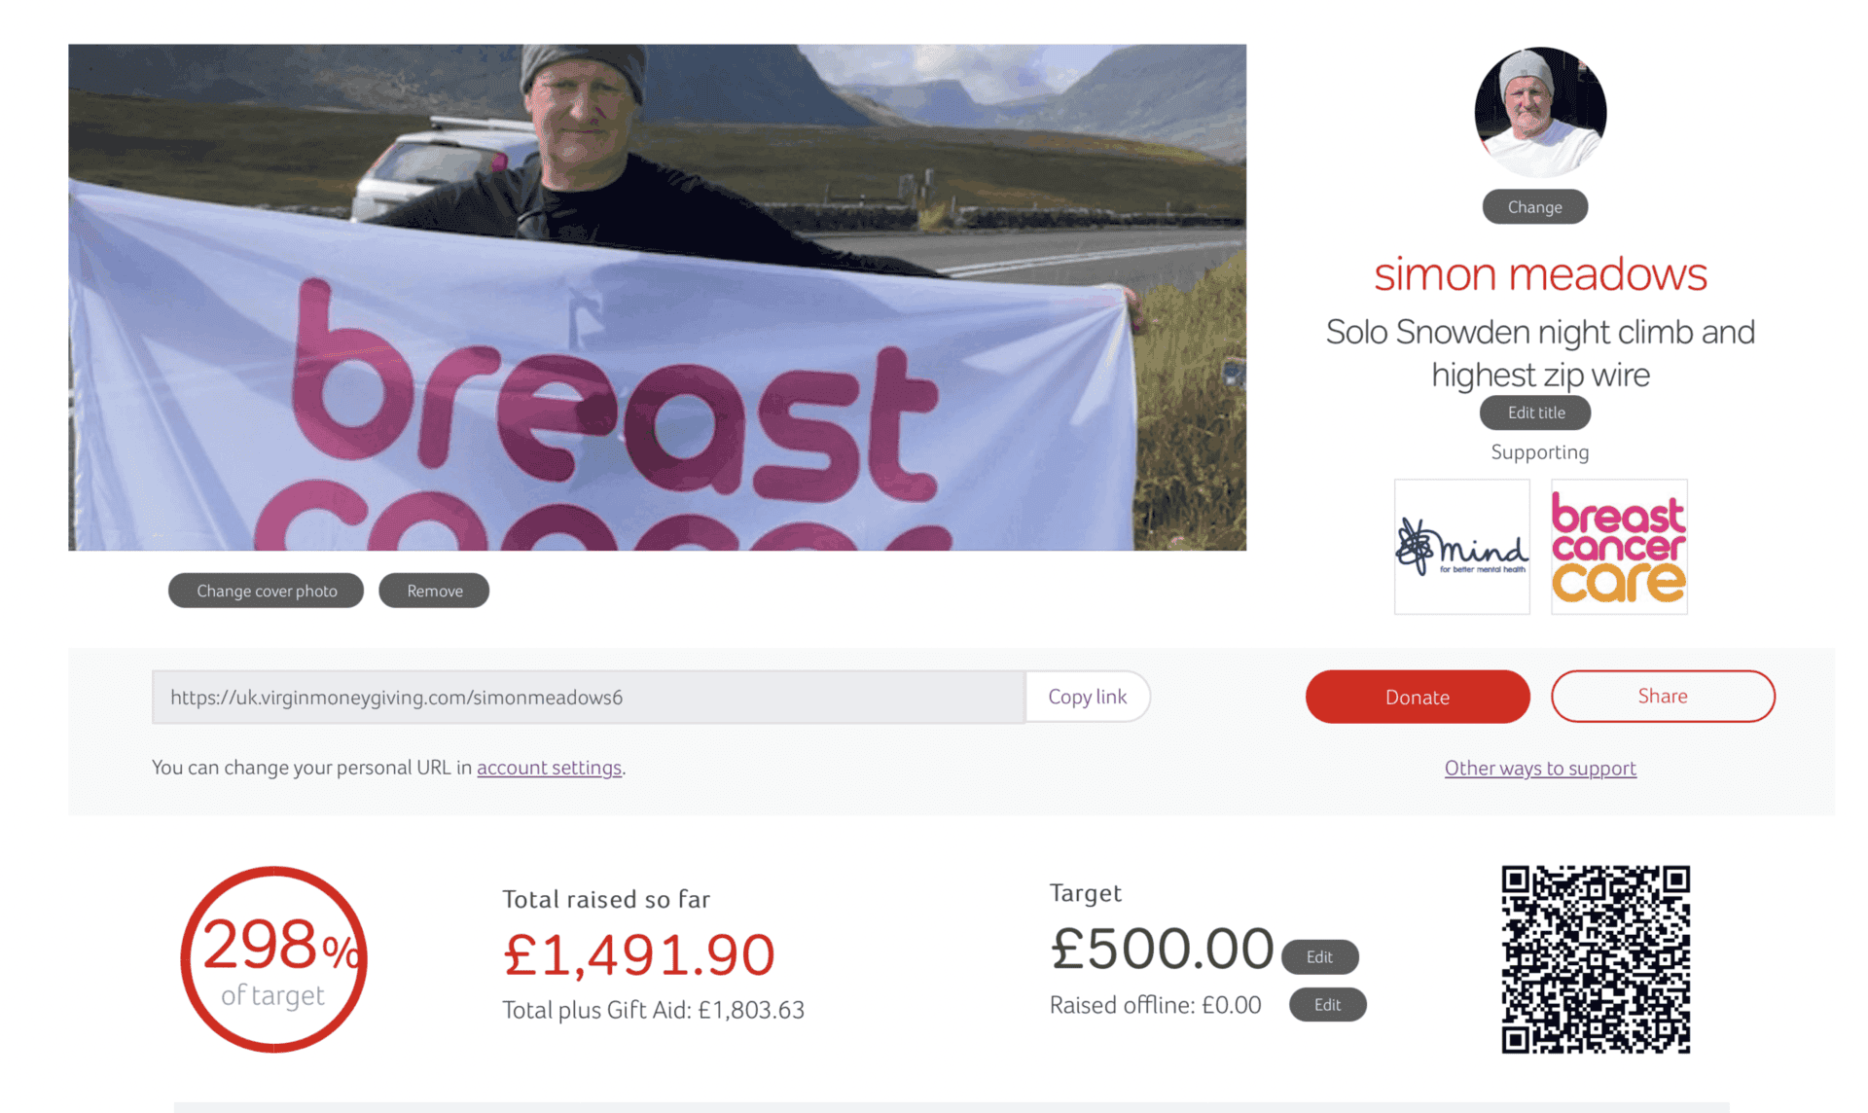Viewport: 1868px width, 1113px height.
Task: Click the QR code image
Action: point(1596,959)
